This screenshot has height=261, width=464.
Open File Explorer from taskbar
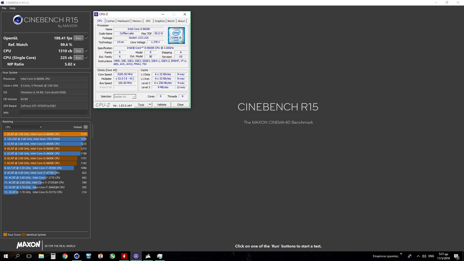(41, 256)
